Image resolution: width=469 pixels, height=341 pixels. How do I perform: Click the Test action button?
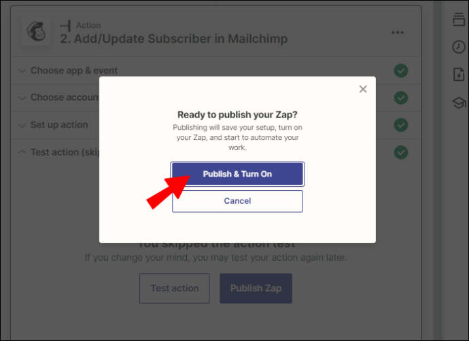click(175, 288)
